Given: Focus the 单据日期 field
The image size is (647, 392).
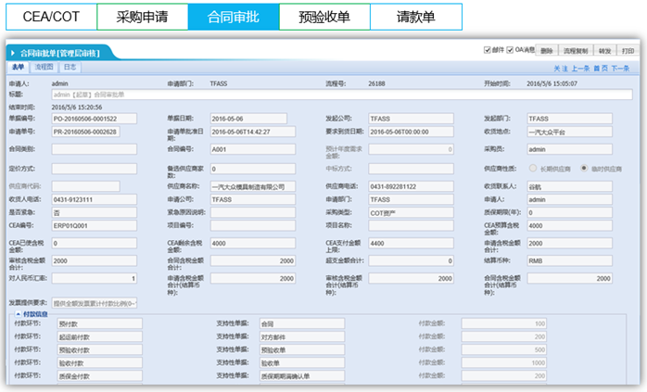Looking at the screenshot, I should pos(248,119).
